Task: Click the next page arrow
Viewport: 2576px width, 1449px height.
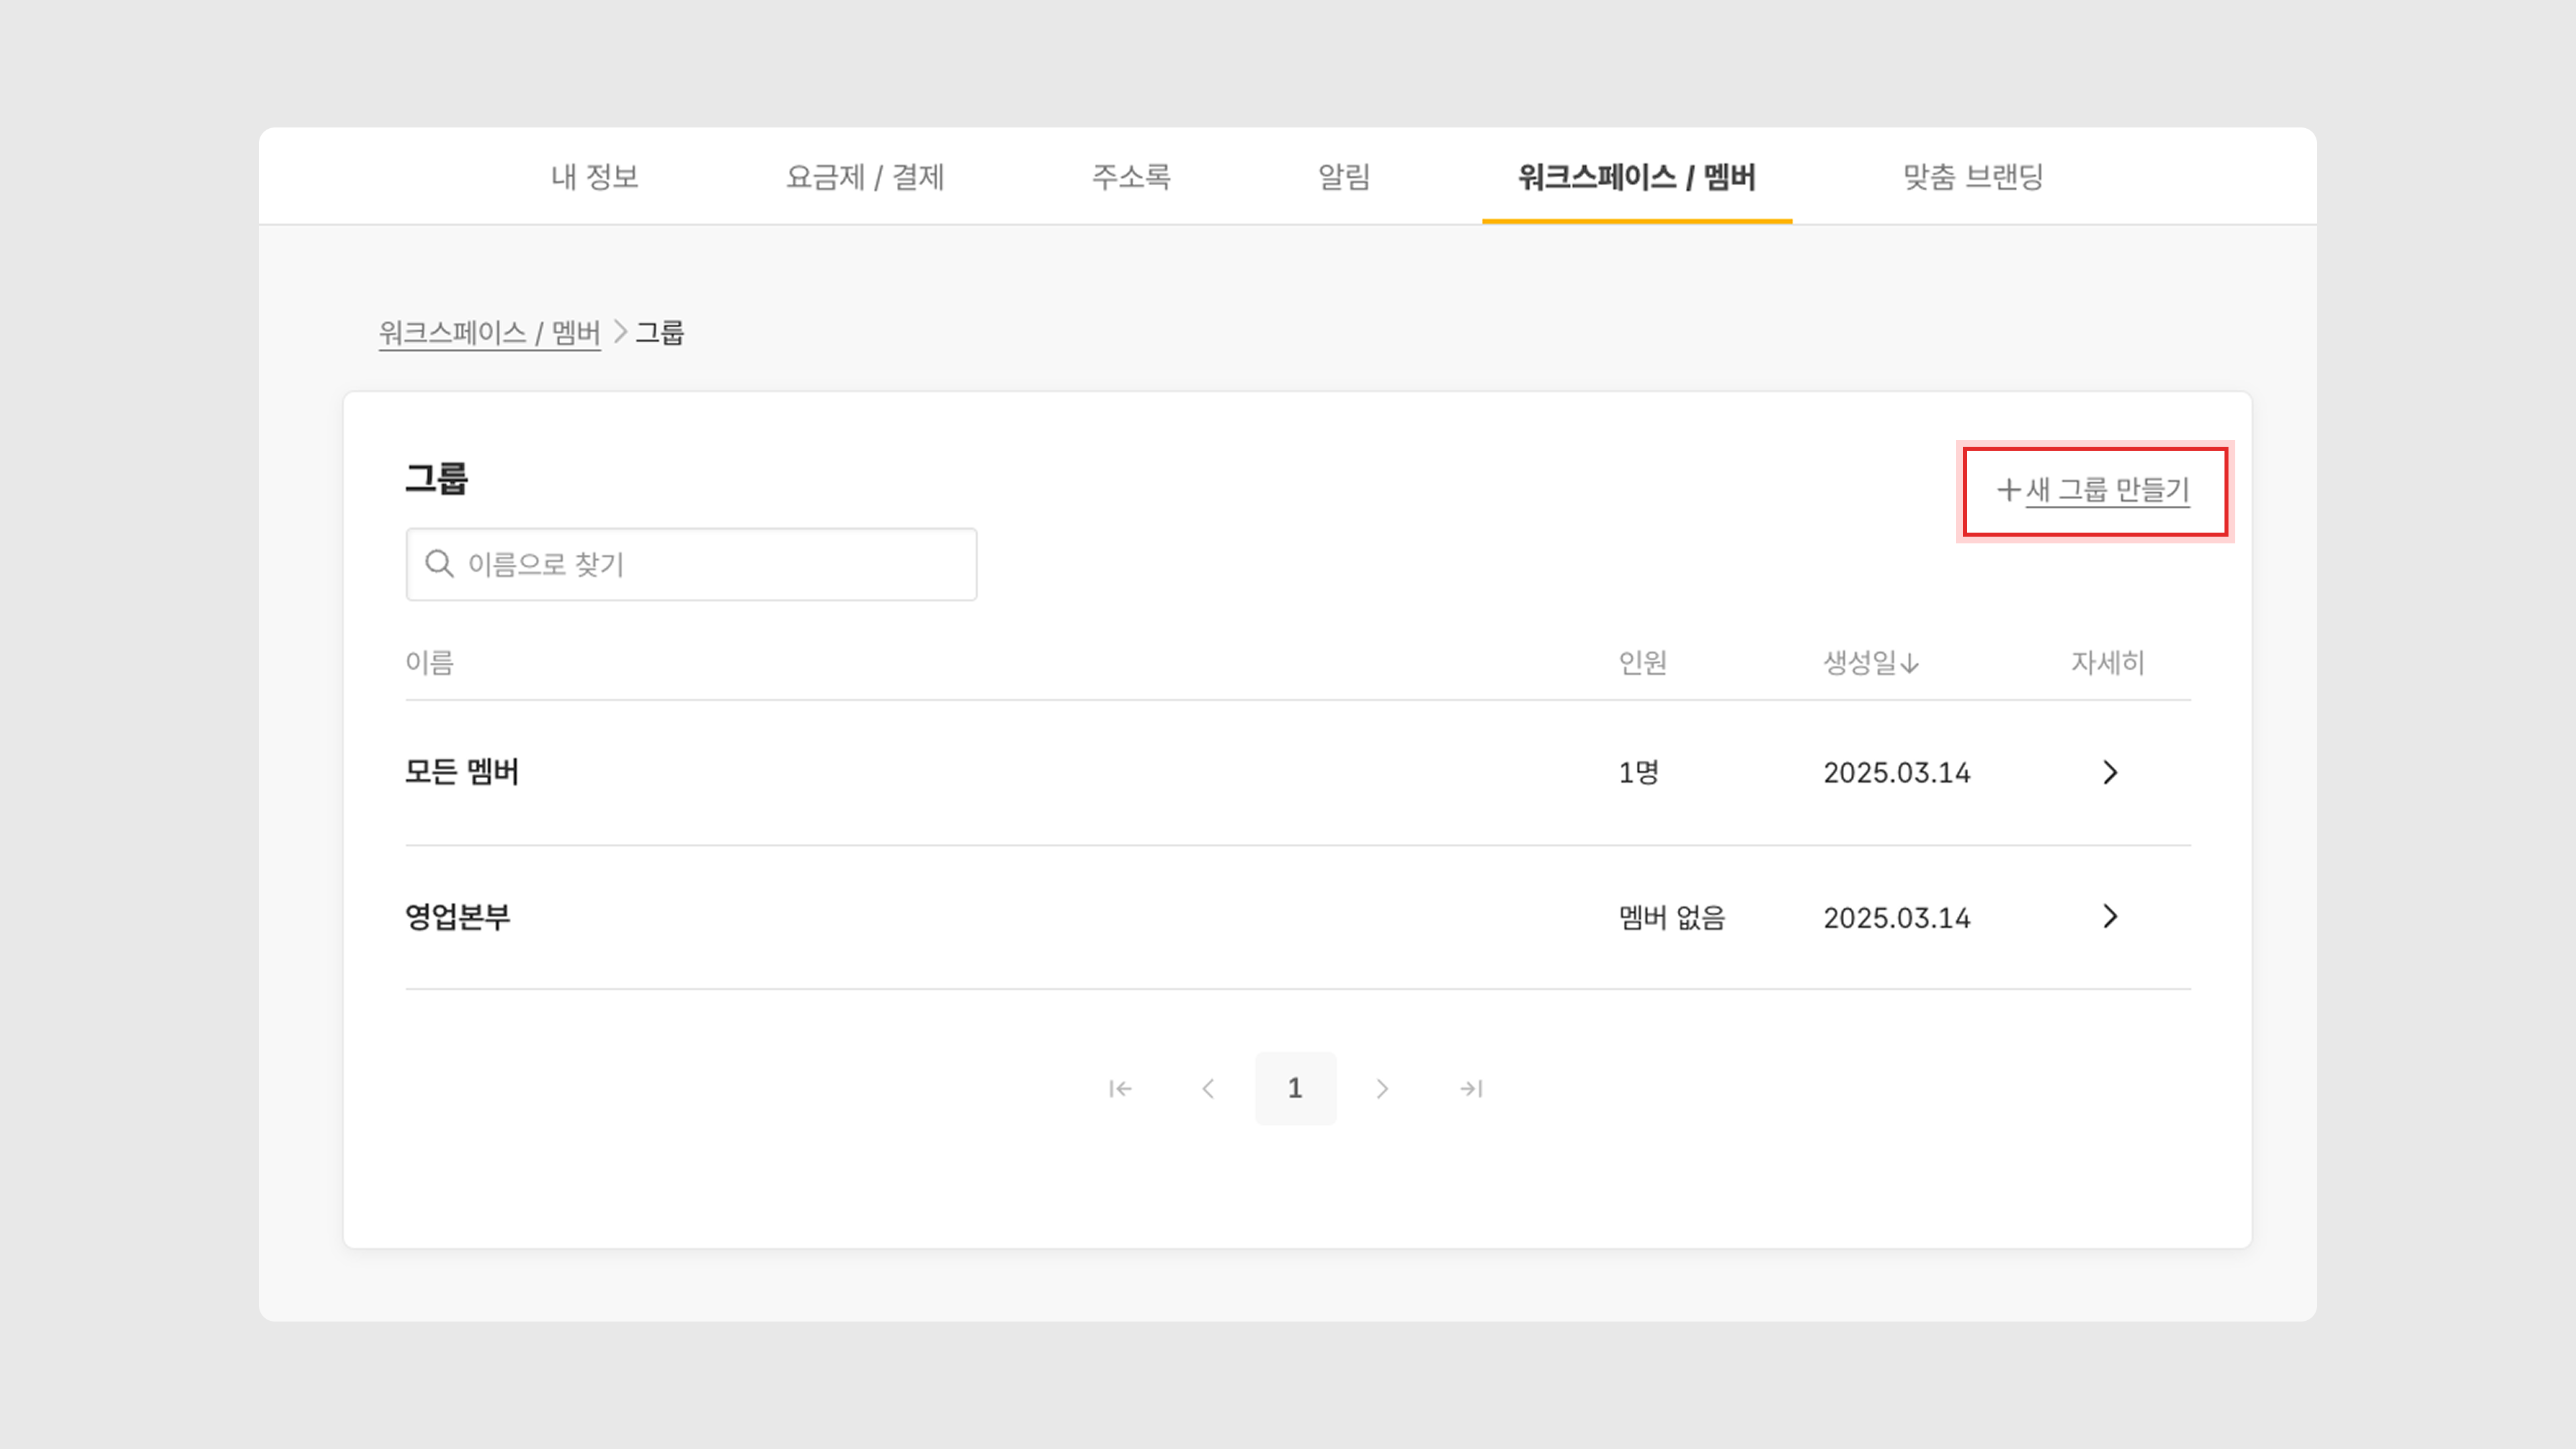Action: [x=1382, y=1088]
